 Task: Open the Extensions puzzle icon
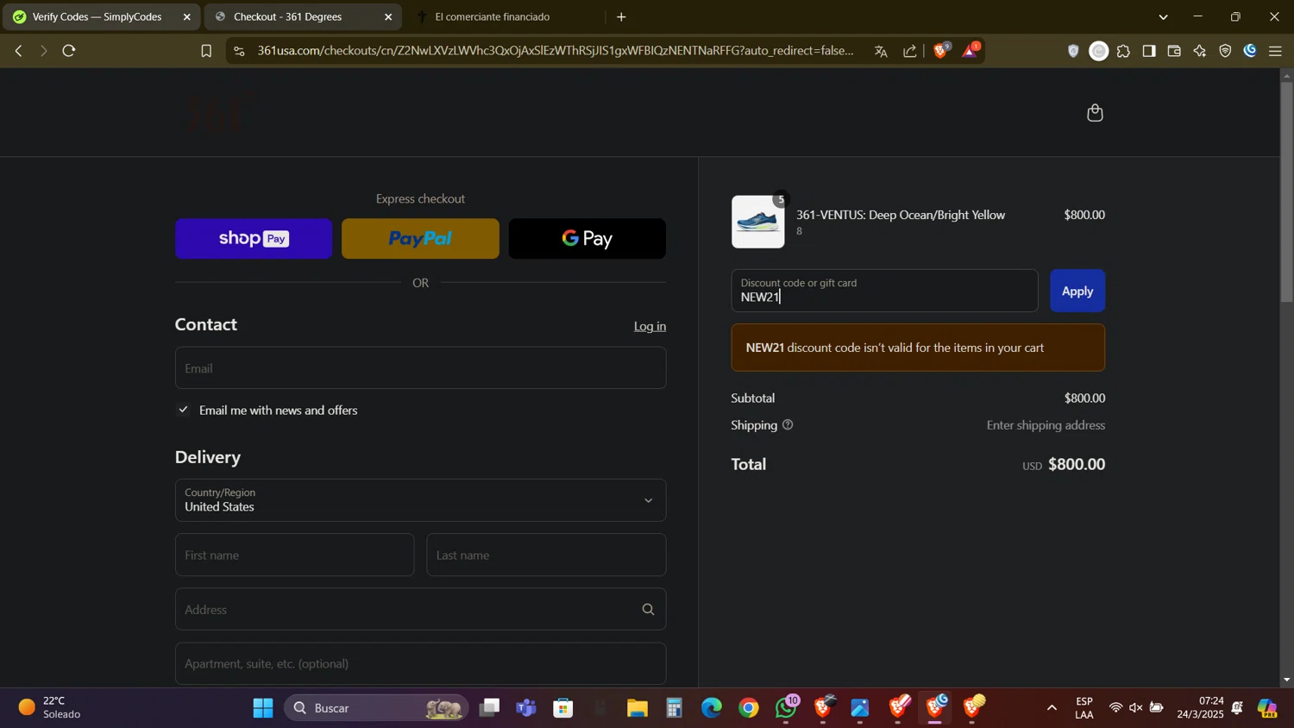pyautogui.click(x=1123, y=52)
